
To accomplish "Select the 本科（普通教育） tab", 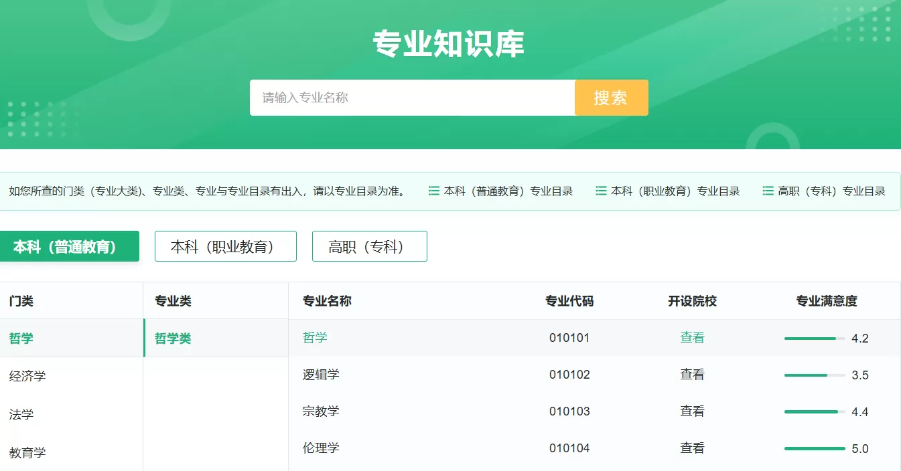I will [x=69, y=246].
